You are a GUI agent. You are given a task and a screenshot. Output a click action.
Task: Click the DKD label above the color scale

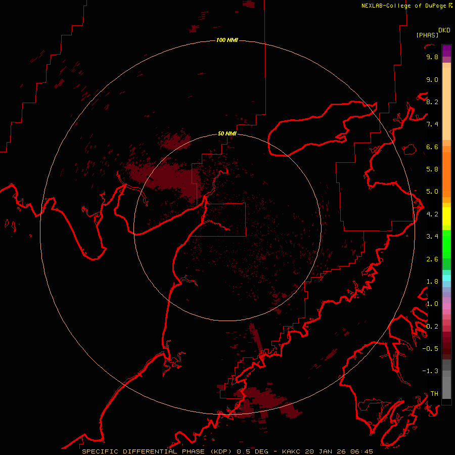click(444, 30)
